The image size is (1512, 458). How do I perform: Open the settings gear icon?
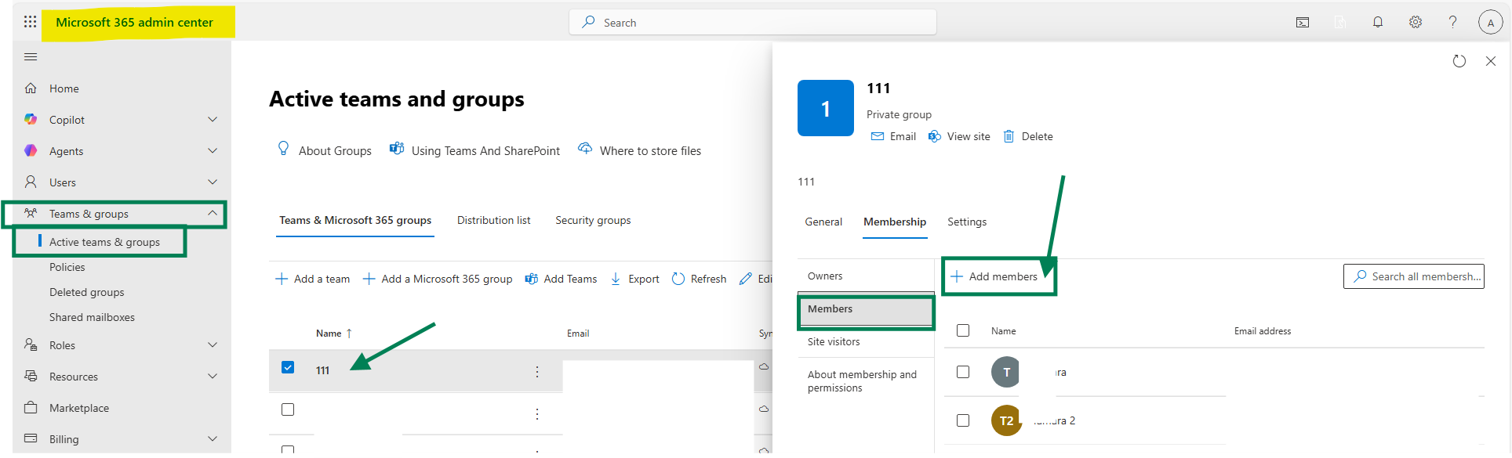pos(1416,22)
